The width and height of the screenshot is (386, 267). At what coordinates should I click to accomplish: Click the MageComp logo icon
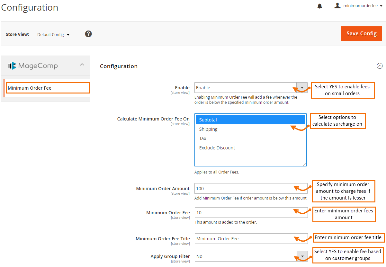click(12, 66)
